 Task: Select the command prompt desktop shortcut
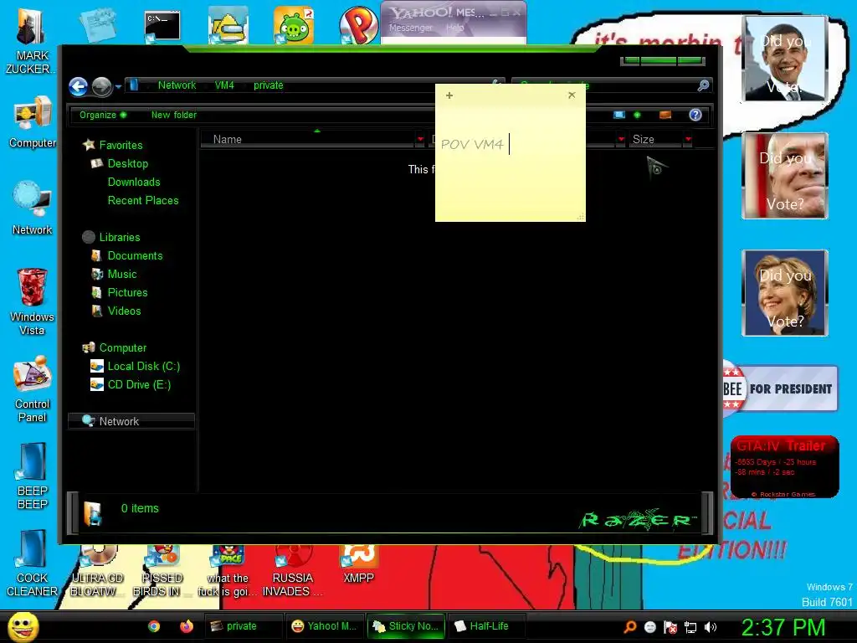[x=162, y=26]
